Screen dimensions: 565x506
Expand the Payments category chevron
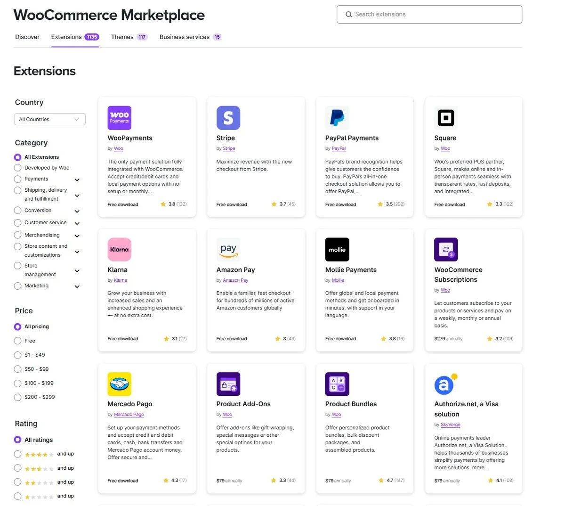(x=77, y=180)
